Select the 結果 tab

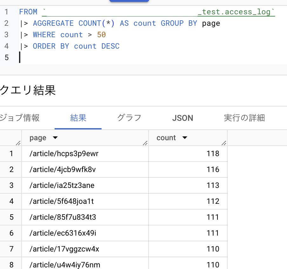(x=78, y=118)
